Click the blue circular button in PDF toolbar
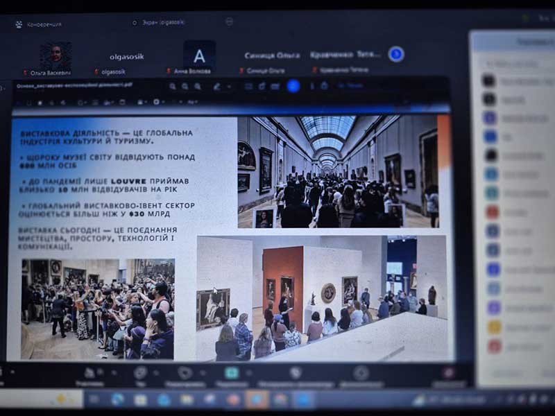Screen dimensions: 555x416 293,86
